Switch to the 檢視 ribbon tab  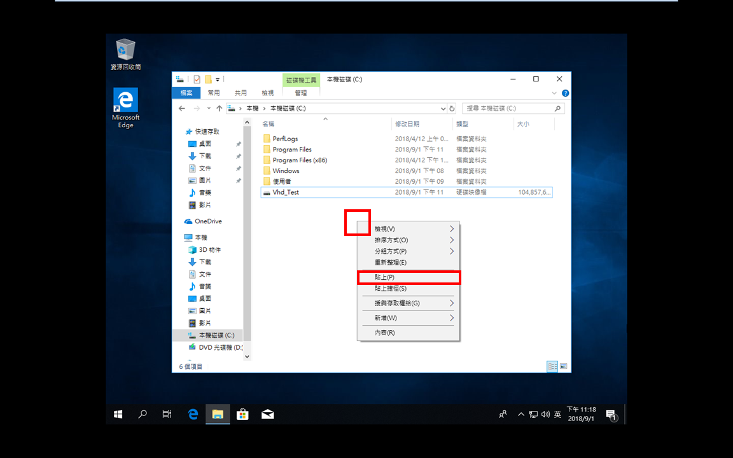[x=267, y=93]
